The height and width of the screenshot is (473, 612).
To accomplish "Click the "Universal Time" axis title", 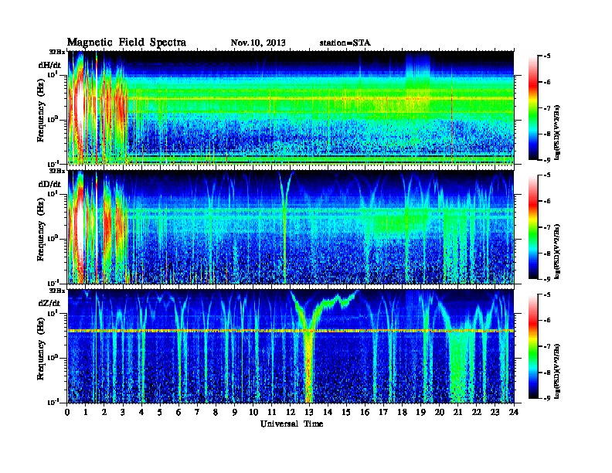I will (x=291, y=424).
